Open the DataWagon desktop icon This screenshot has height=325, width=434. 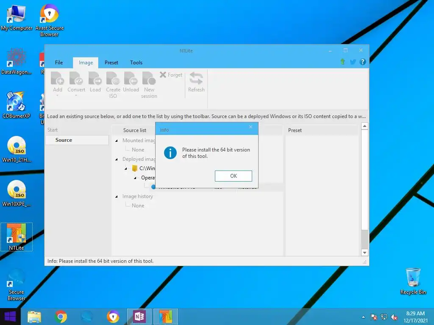pos(17,61)
